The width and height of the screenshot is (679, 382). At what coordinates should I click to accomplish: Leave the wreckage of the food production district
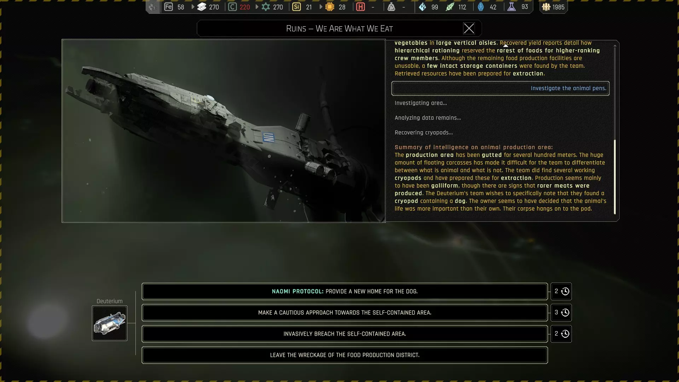tap(344, 355)
